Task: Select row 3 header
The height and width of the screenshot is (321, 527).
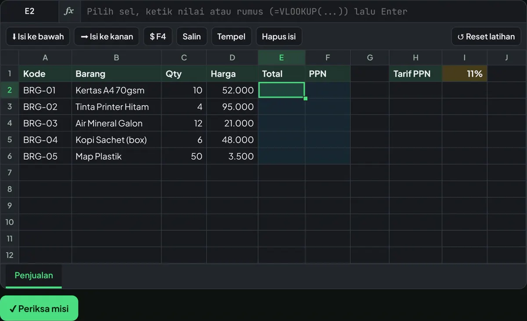Action: pos(10,107)
